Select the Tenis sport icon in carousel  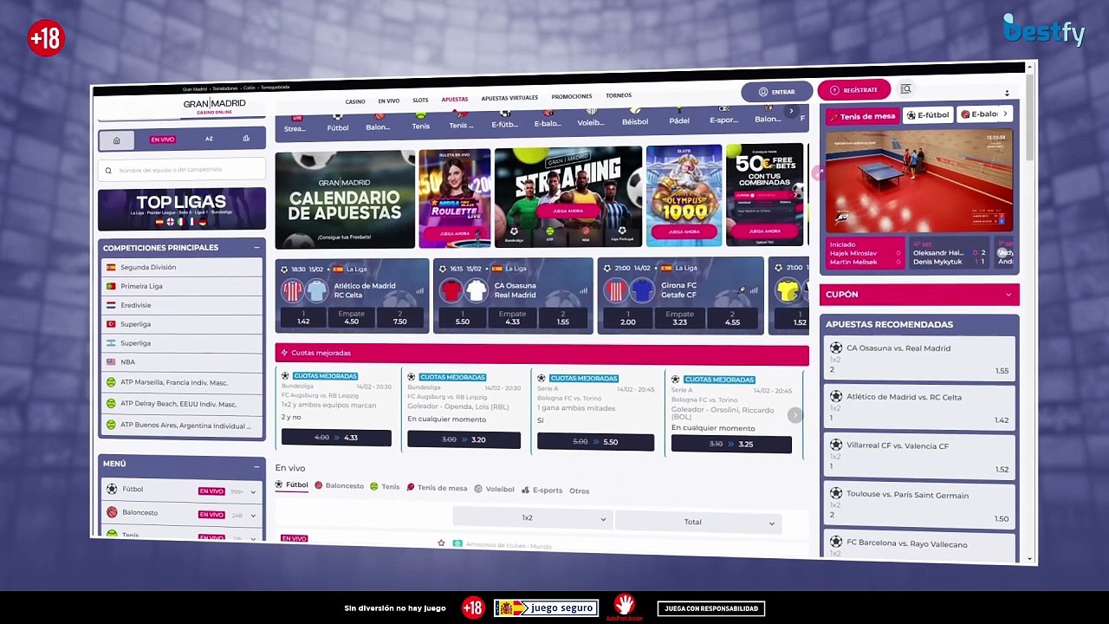pyautogui.click(x=420, y=121)
